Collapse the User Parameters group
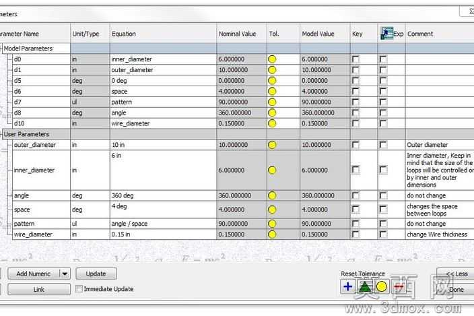This screenshot has width=474, height=316. coord(1,134)
